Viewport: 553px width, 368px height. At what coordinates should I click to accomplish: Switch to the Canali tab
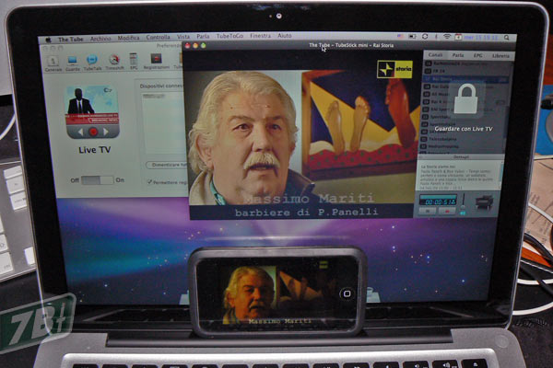[x=436, y=56]
